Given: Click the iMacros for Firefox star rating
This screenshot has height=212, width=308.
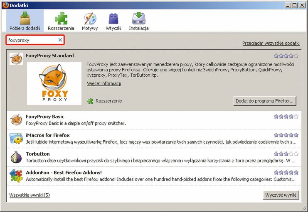Looking at the screenshot, I should point(286,135).
